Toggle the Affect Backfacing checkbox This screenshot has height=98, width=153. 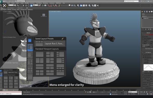143,57
